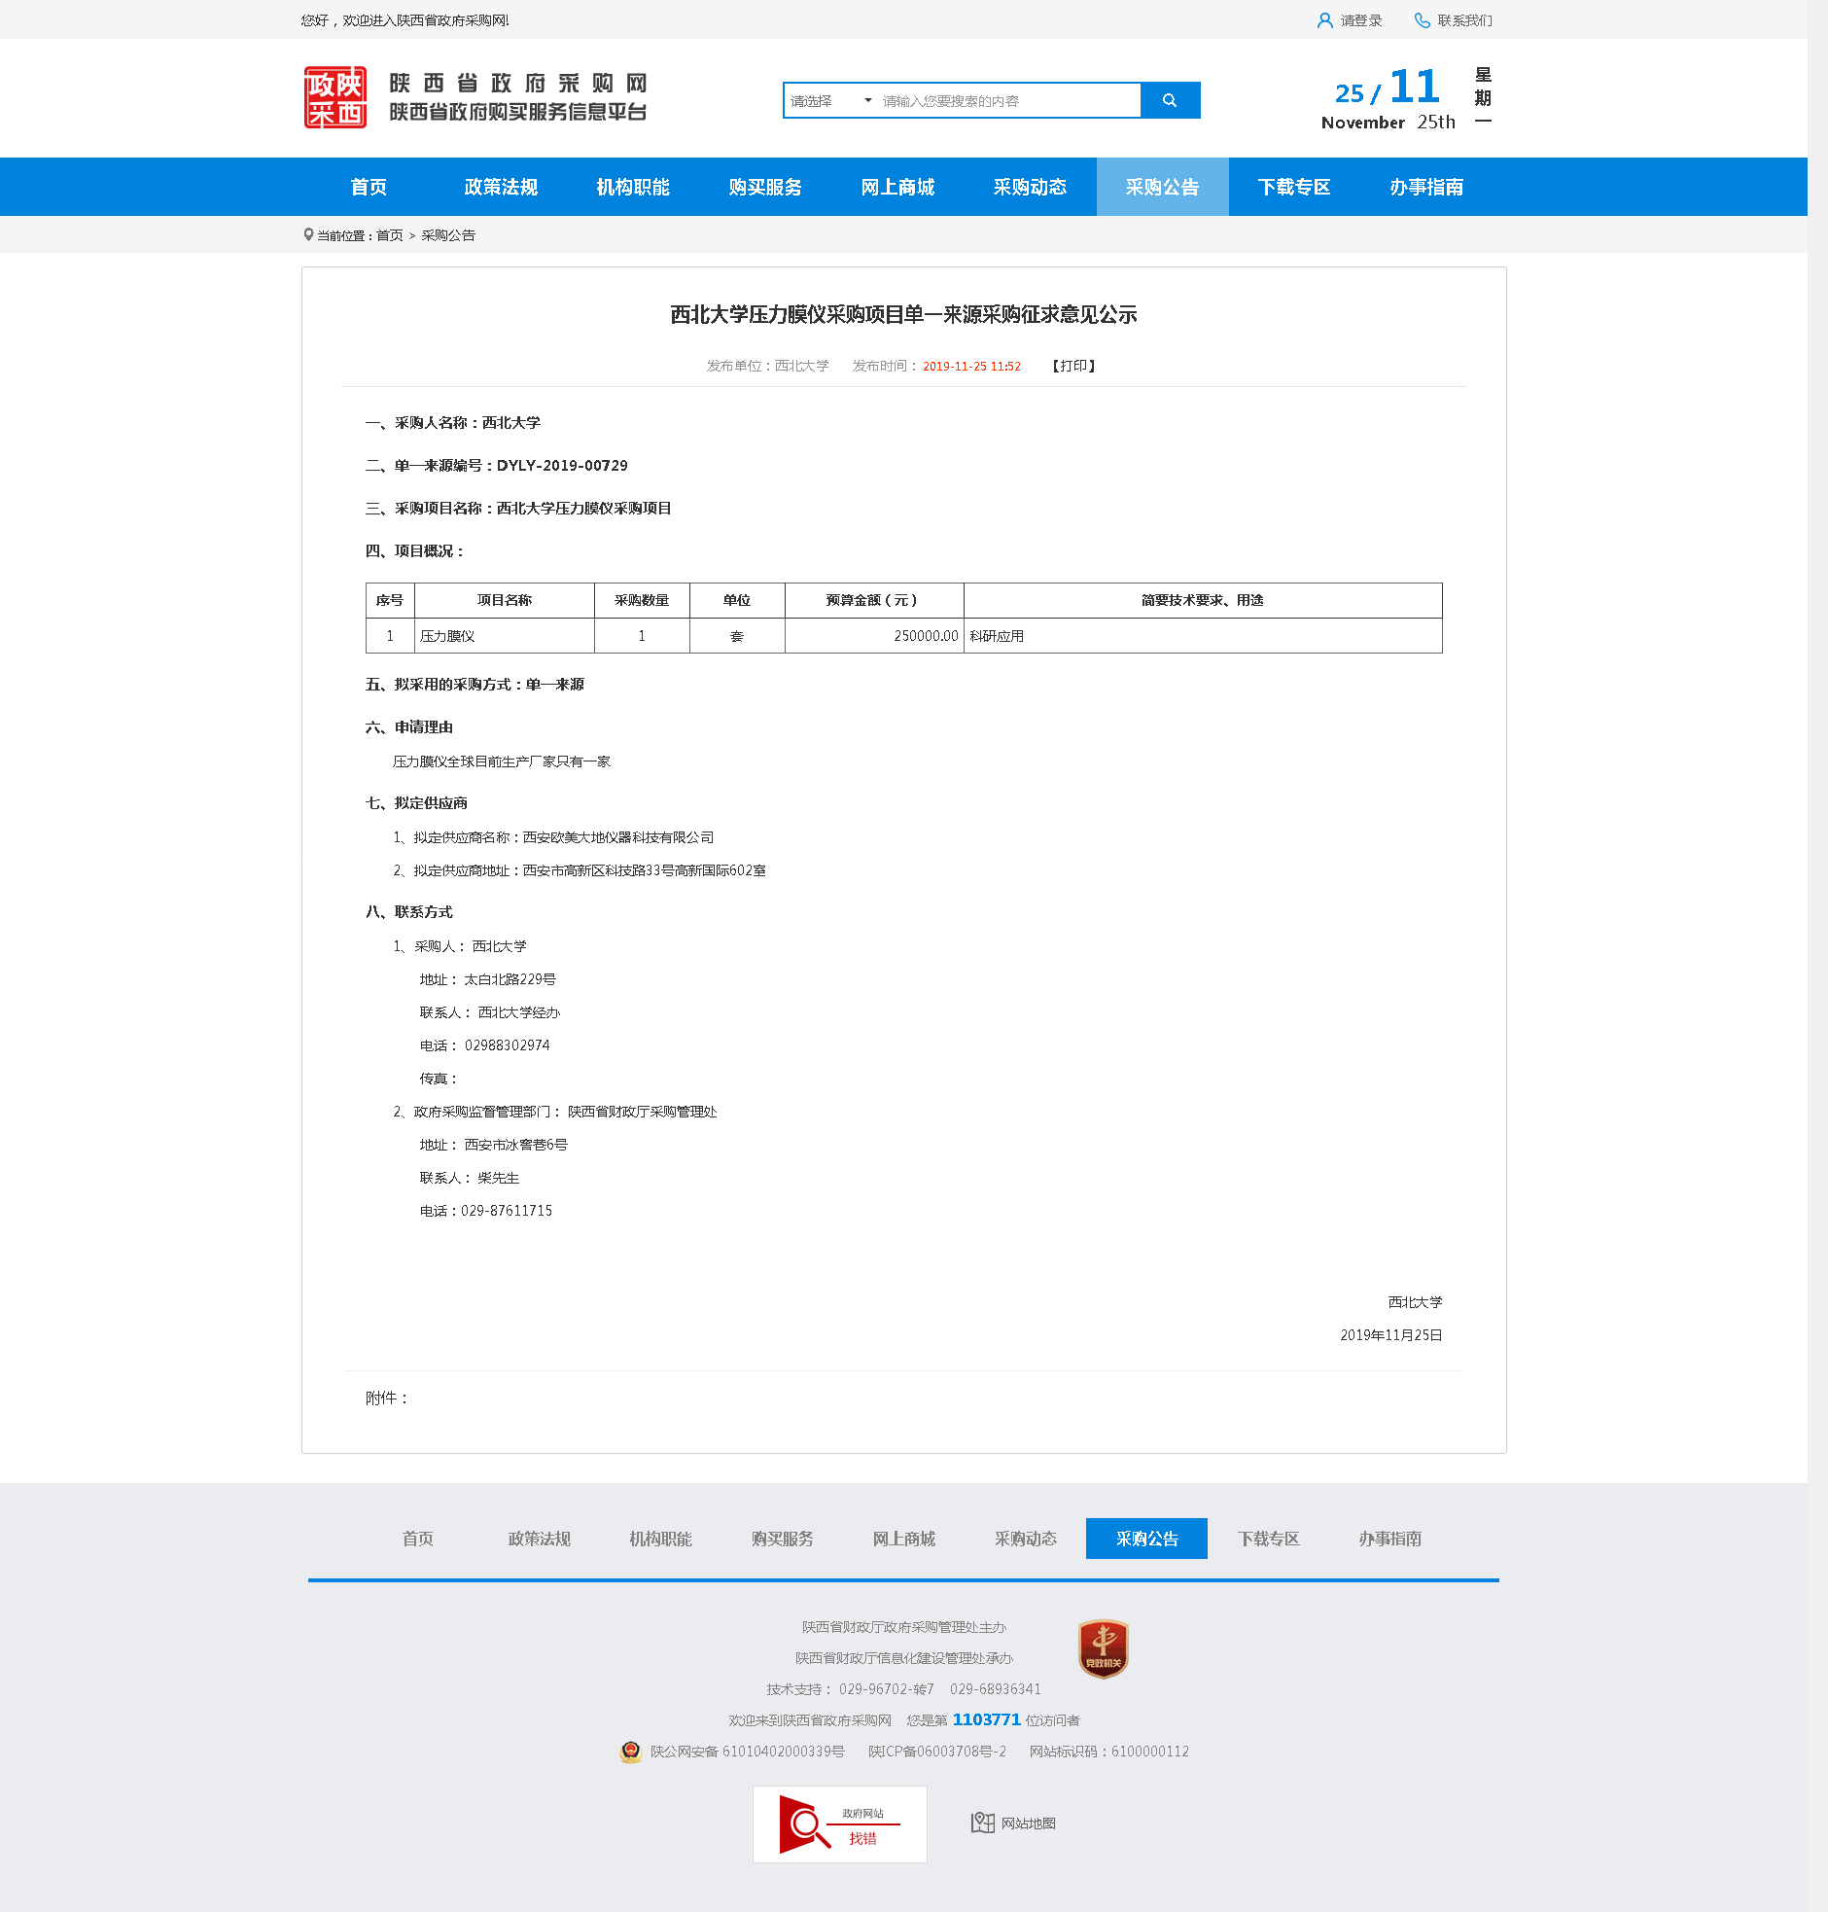Click the 【打印】 print link
Viewport: 1828px width, 1912px height.
coord(1073,366)
